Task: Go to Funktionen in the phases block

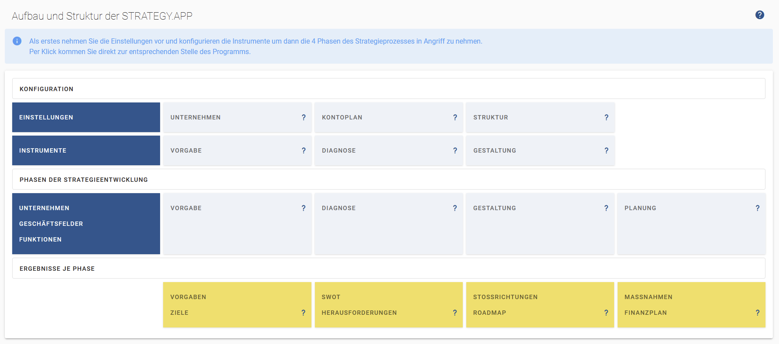Action: [x=40, y=239]
